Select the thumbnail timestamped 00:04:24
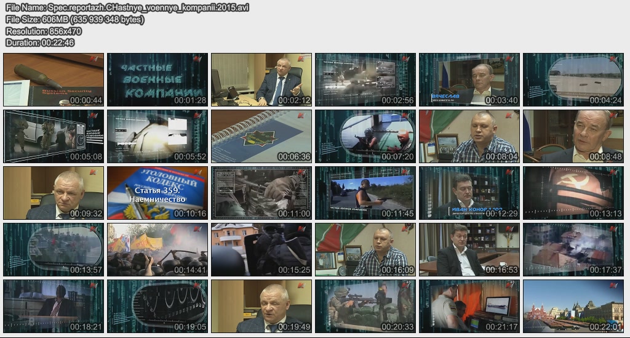The image size is (630, 338). pyautogui.click(x=573, y=79)
